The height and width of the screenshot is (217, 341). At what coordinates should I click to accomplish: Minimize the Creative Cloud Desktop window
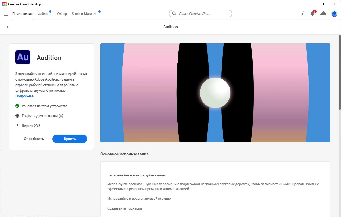coord(310,4)
